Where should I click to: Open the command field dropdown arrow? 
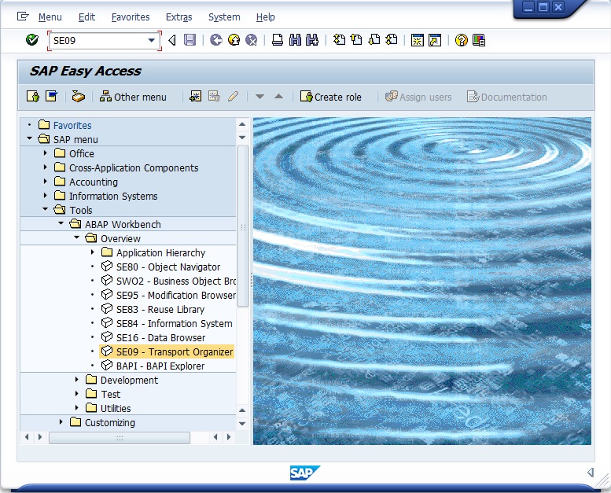click(152, 40)
